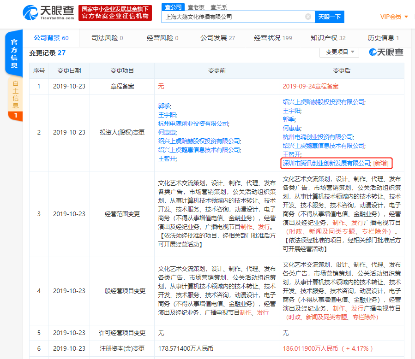
Task: Click the 变更前 column header
Action: click(x=217, y=71)
